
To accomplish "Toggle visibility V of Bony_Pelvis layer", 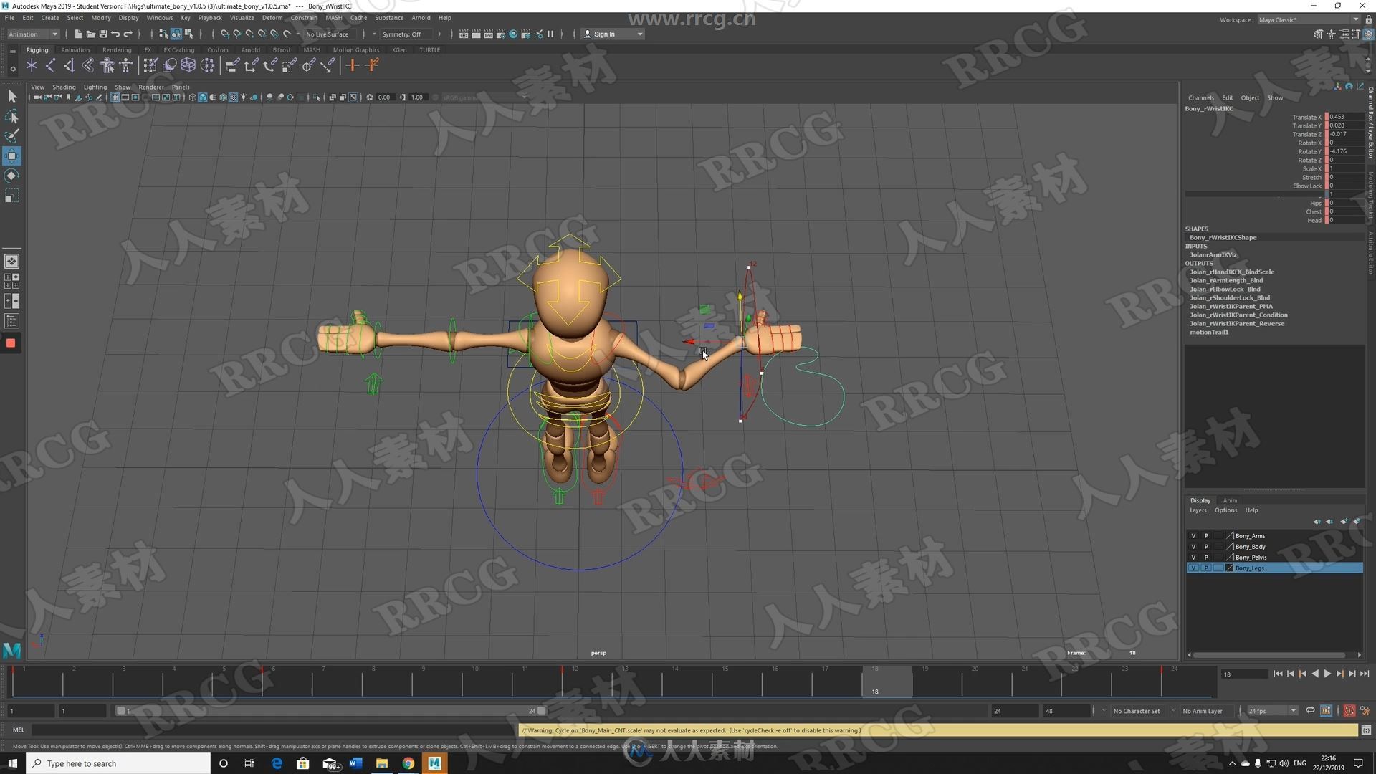I will pos(1193,558).
